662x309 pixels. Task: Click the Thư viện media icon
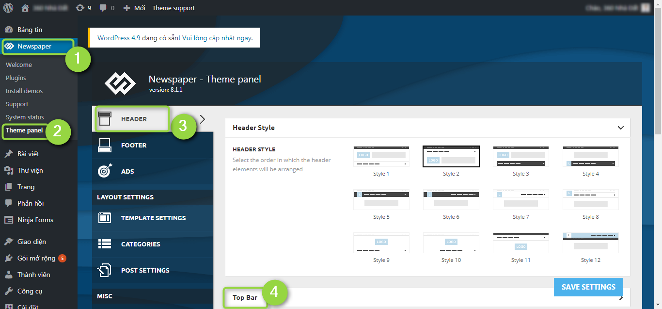[x=9, y=170]
